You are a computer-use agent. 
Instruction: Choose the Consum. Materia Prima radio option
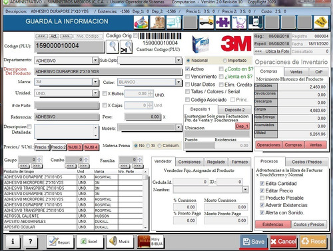tap(159, 146)
